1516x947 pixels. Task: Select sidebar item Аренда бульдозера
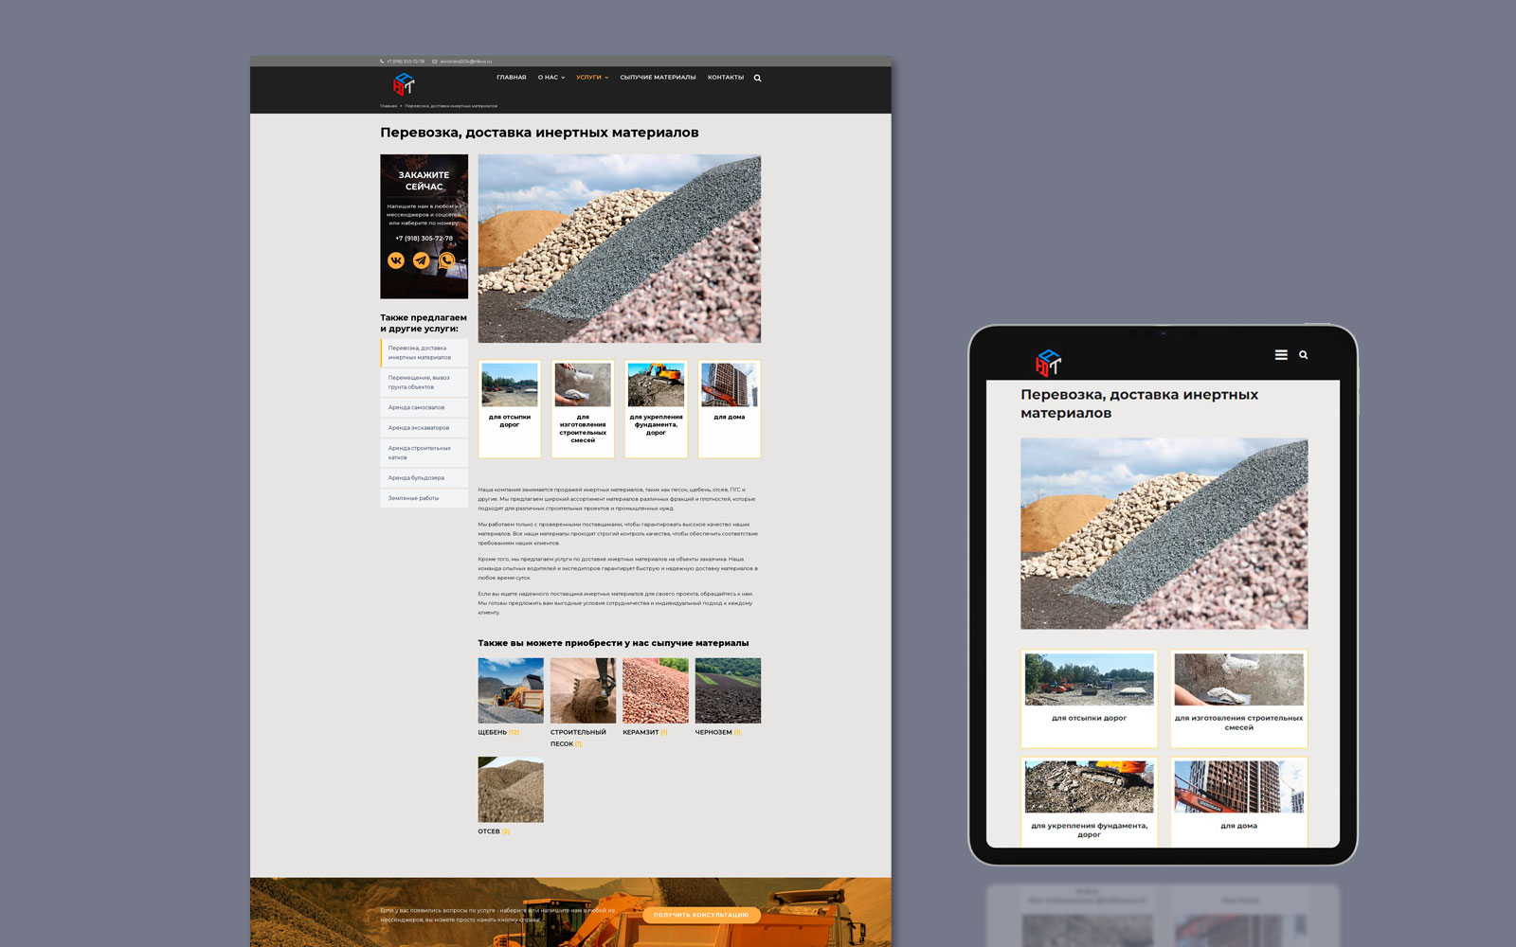pos(424,478)
